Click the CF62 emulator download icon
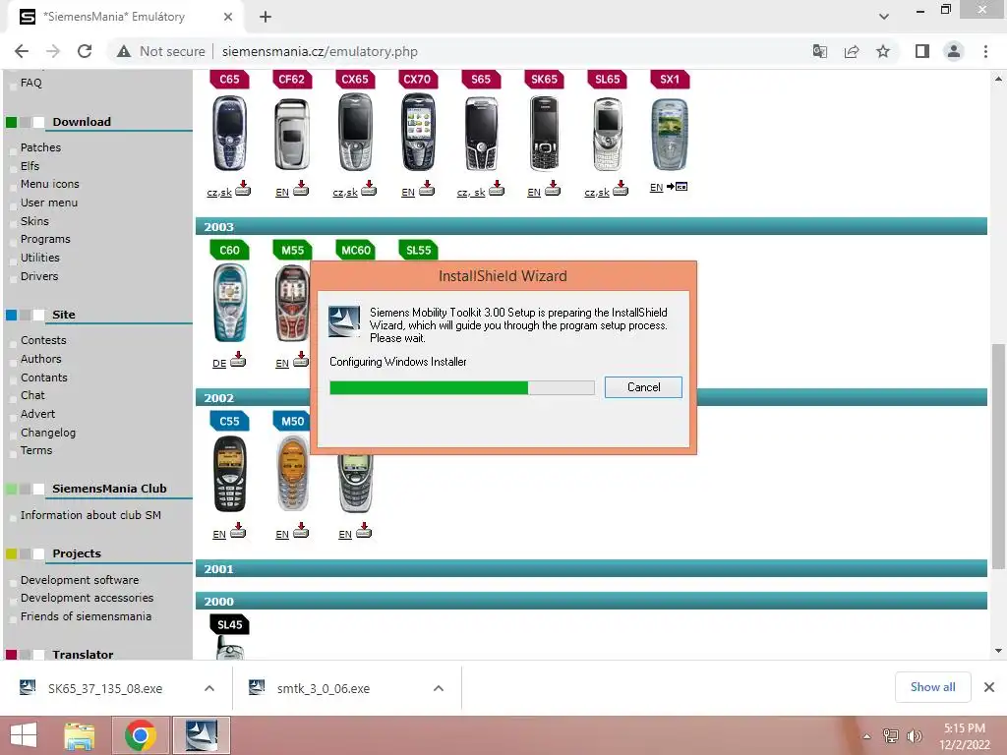 (x=301, y=188)
